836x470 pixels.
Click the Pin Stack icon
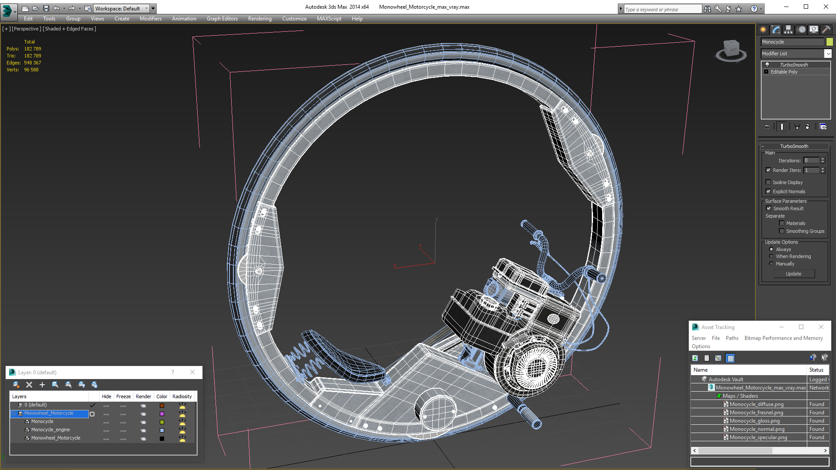click(767, 127)
